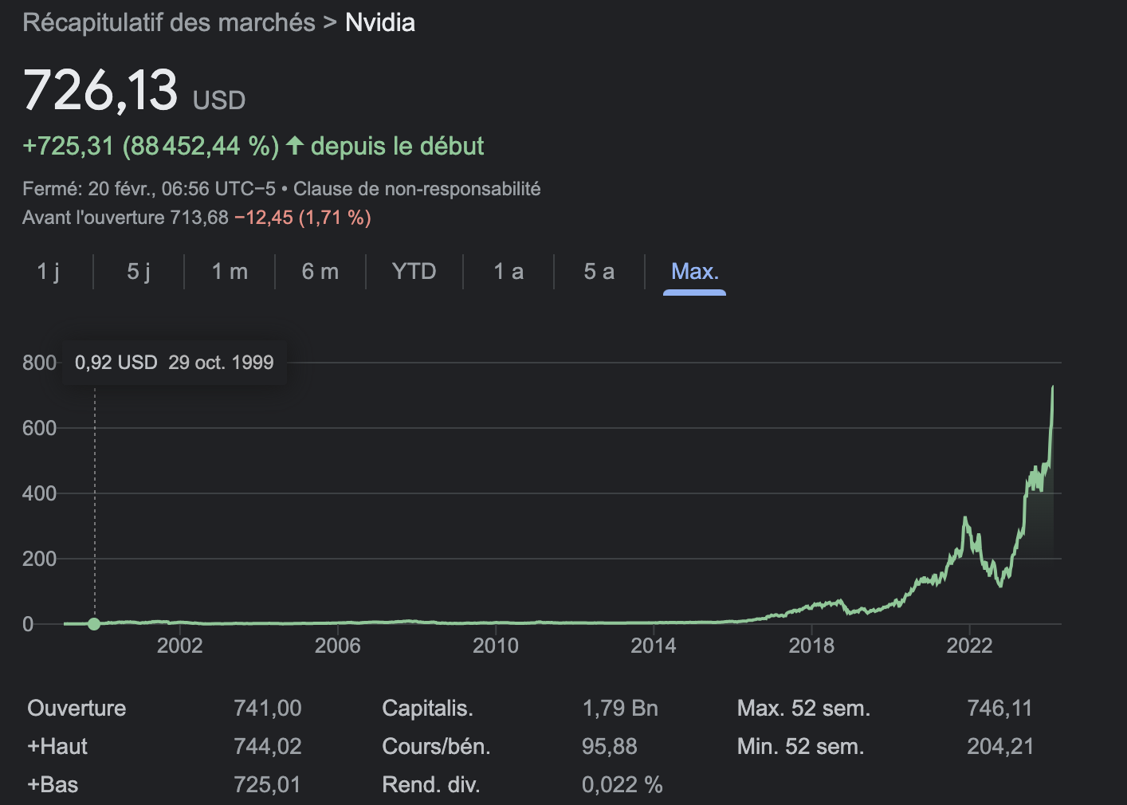Click the green data point marker on chart
Screen dimensions: 1127x805
(x=94, y=623)
